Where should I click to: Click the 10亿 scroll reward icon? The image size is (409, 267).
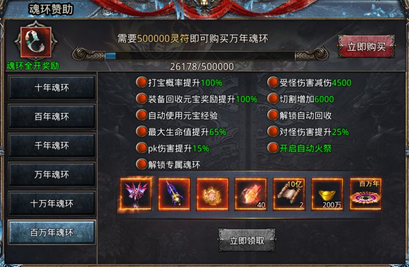pyautogui.click(x=290, y=194)
